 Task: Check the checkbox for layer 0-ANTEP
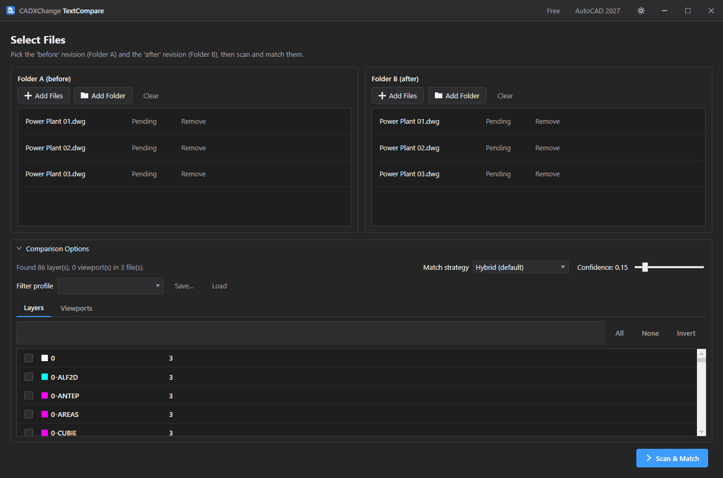(29, 396)
